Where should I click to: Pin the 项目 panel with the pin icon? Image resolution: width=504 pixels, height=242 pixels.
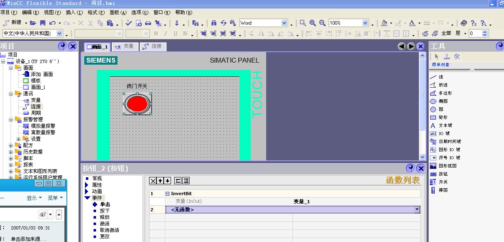tap(62, 46)
